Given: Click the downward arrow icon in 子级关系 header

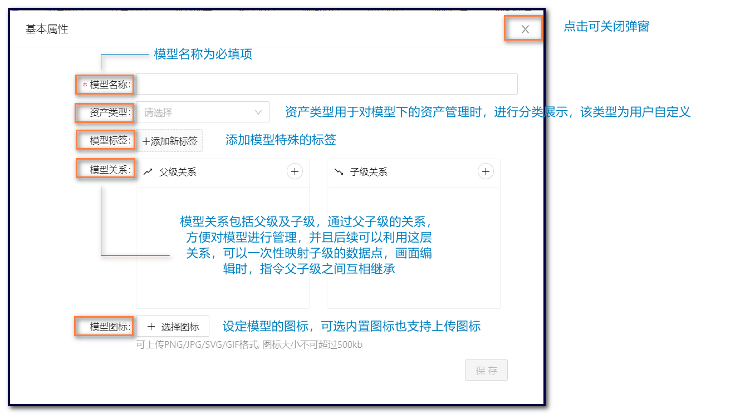Looking at the screenshot, I should [339, 172].
